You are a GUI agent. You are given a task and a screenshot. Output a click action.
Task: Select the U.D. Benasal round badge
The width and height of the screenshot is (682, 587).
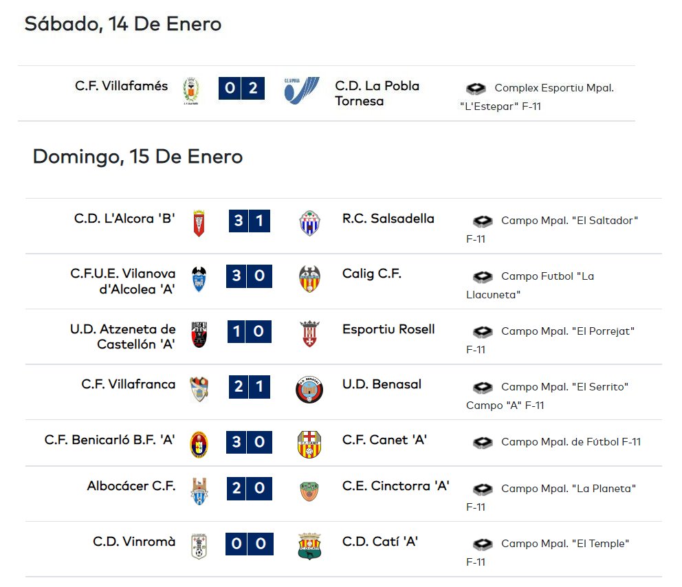coord(309,389)
